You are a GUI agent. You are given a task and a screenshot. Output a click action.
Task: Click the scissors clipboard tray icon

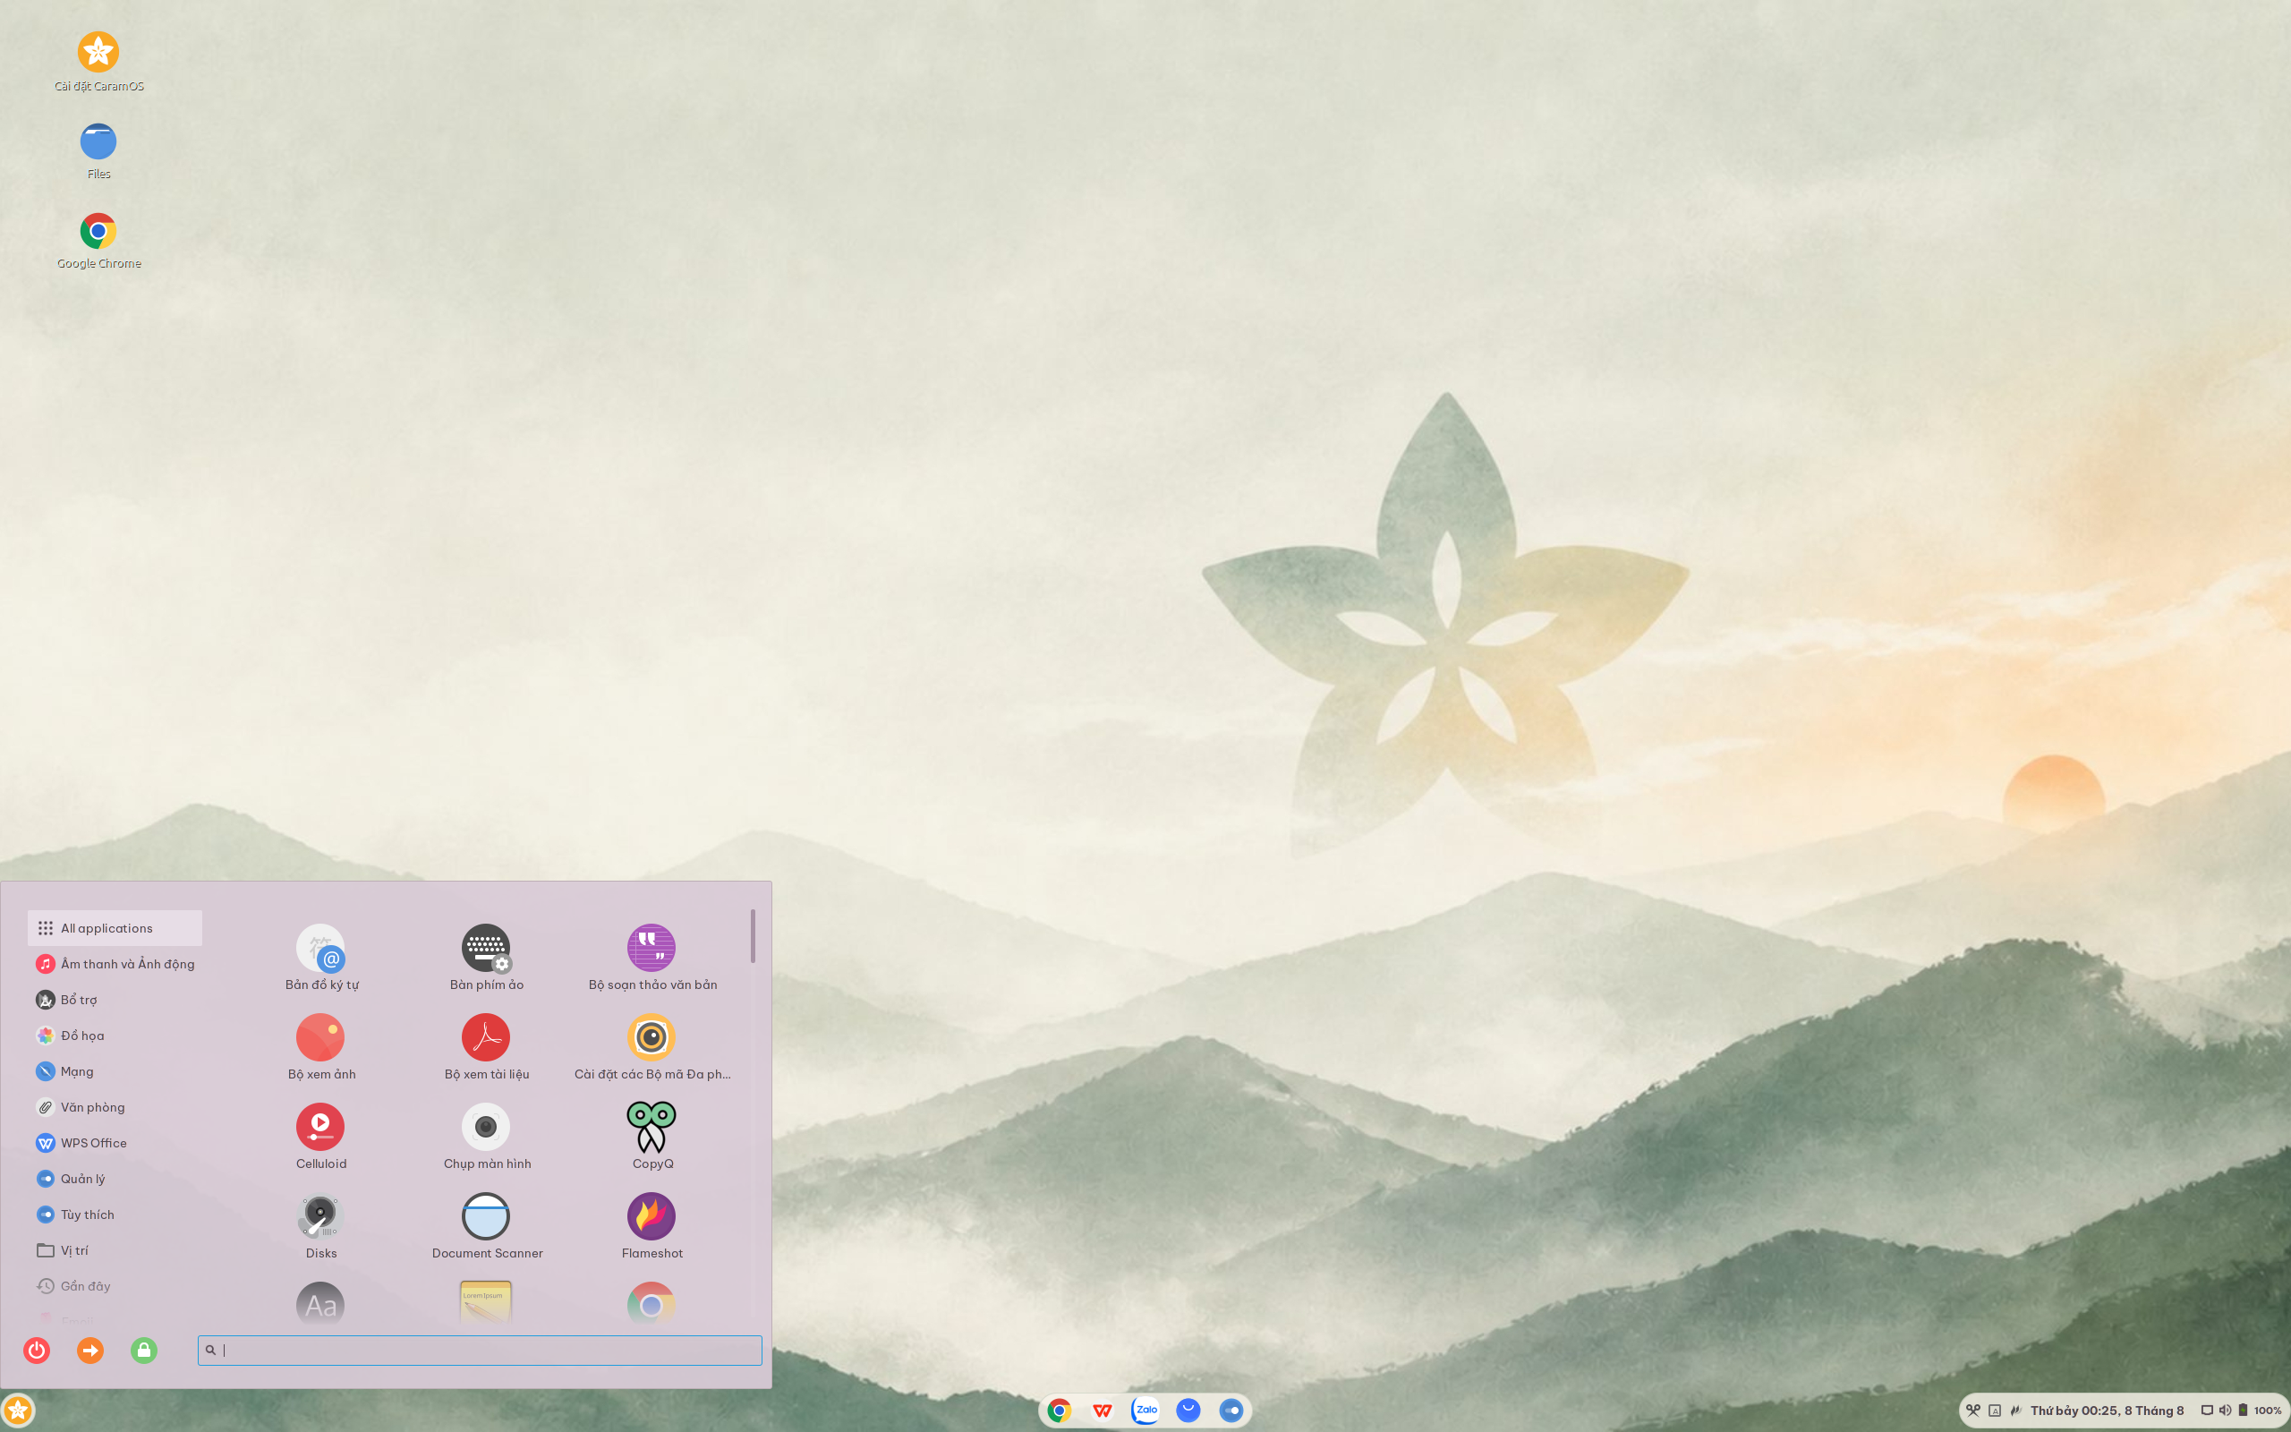pyautogui.click(x=1973, y=1411)
